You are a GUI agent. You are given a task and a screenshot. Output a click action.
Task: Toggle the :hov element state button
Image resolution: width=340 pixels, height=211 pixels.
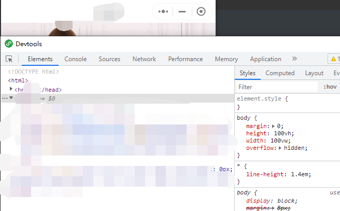coord(330,87)
